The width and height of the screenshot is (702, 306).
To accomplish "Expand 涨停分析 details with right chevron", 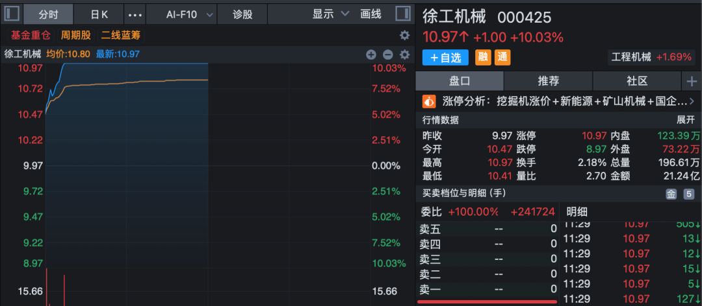I will [x=692, y=101].
